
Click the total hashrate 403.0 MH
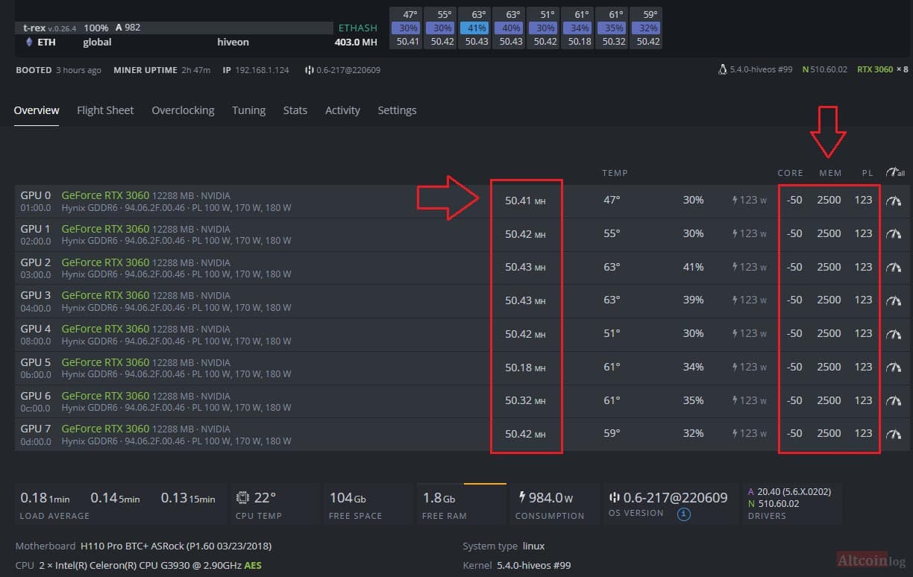tap(356, 42)
